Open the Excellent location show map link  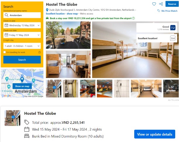(62, 14)
